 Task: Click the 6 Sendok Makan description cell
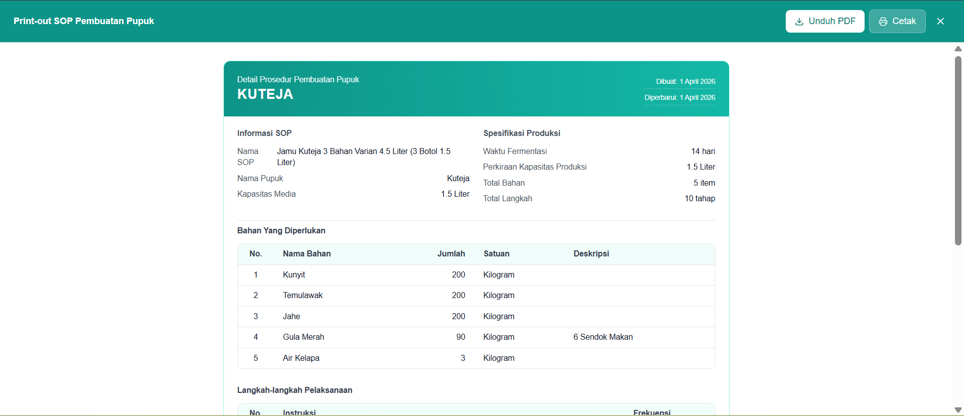(603, 337)
